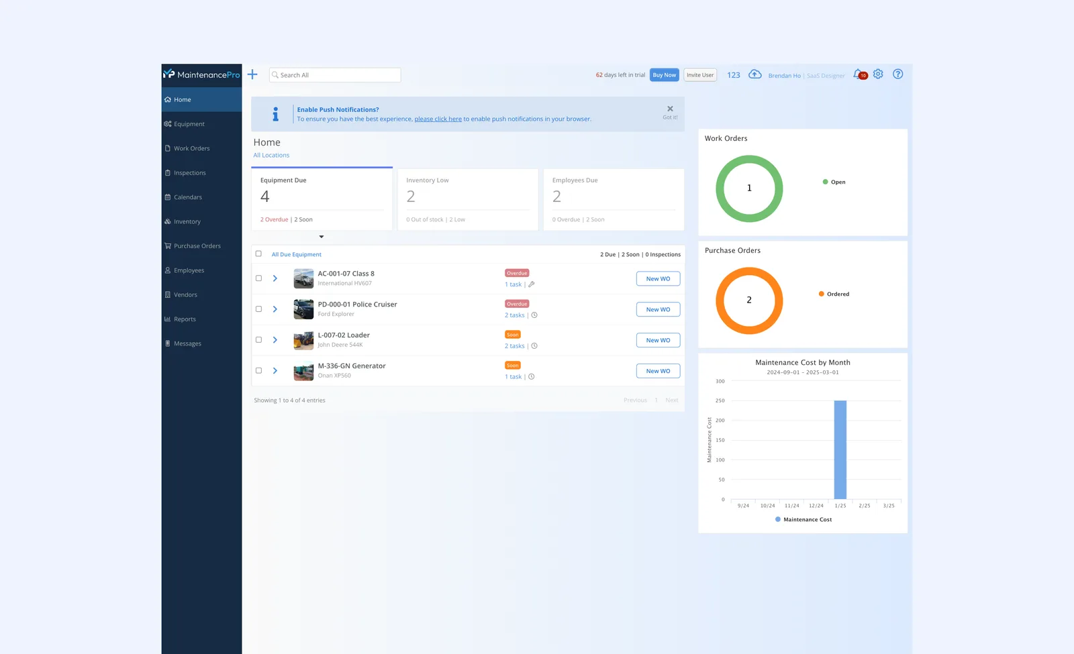The height and width of the screenshot is (654, 1074).
Task: Click the Purchase Orders cart icon
Action: click(x=168, y=246)
